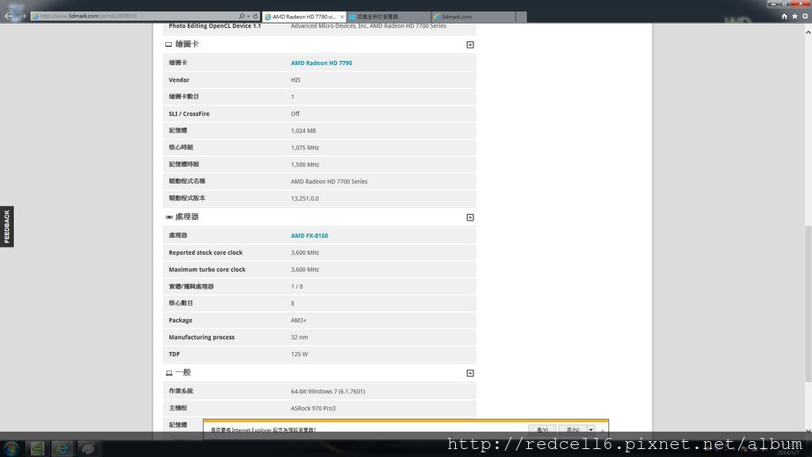This screenshot has height=457, width=812.
Task: Click the Package label
Action: pyautogui.click(x=180, y=321)
